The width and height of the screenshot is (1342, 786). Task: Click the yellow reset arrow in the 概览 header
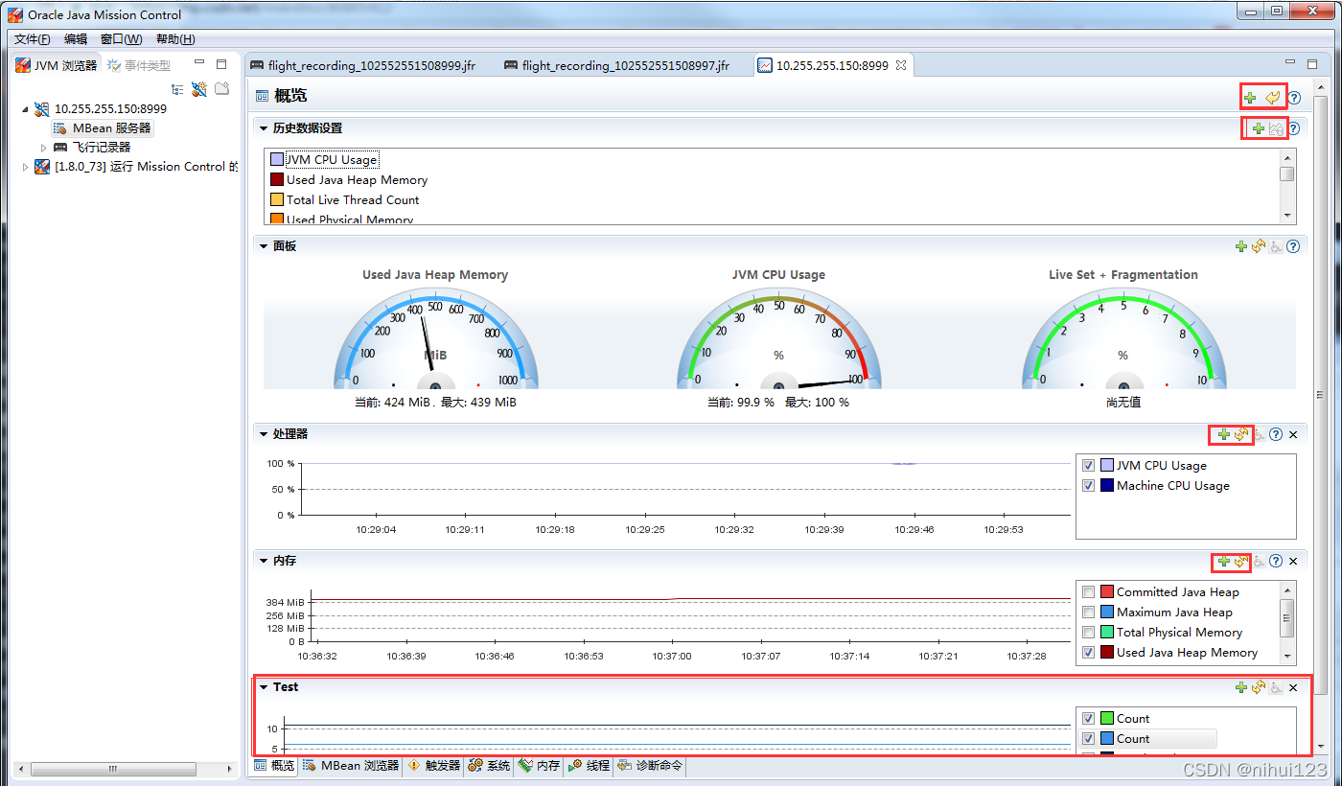coord(1272,97)
